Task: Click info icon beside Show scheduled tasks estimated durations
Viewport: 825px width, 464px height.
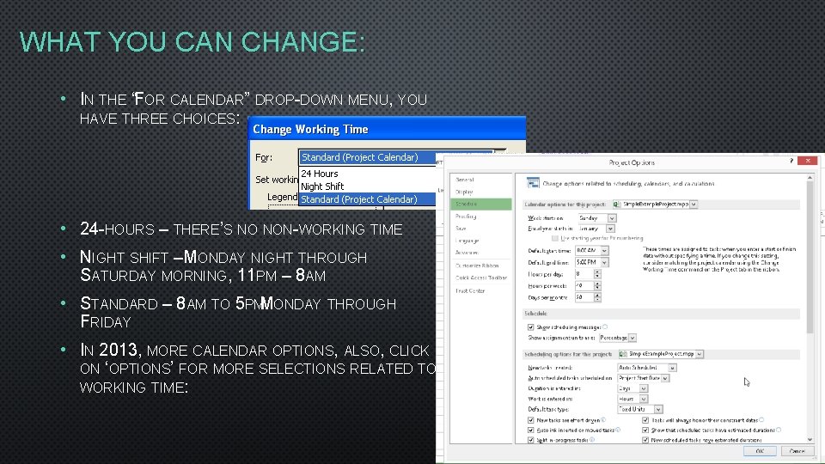Action: (x=779, y=430)
